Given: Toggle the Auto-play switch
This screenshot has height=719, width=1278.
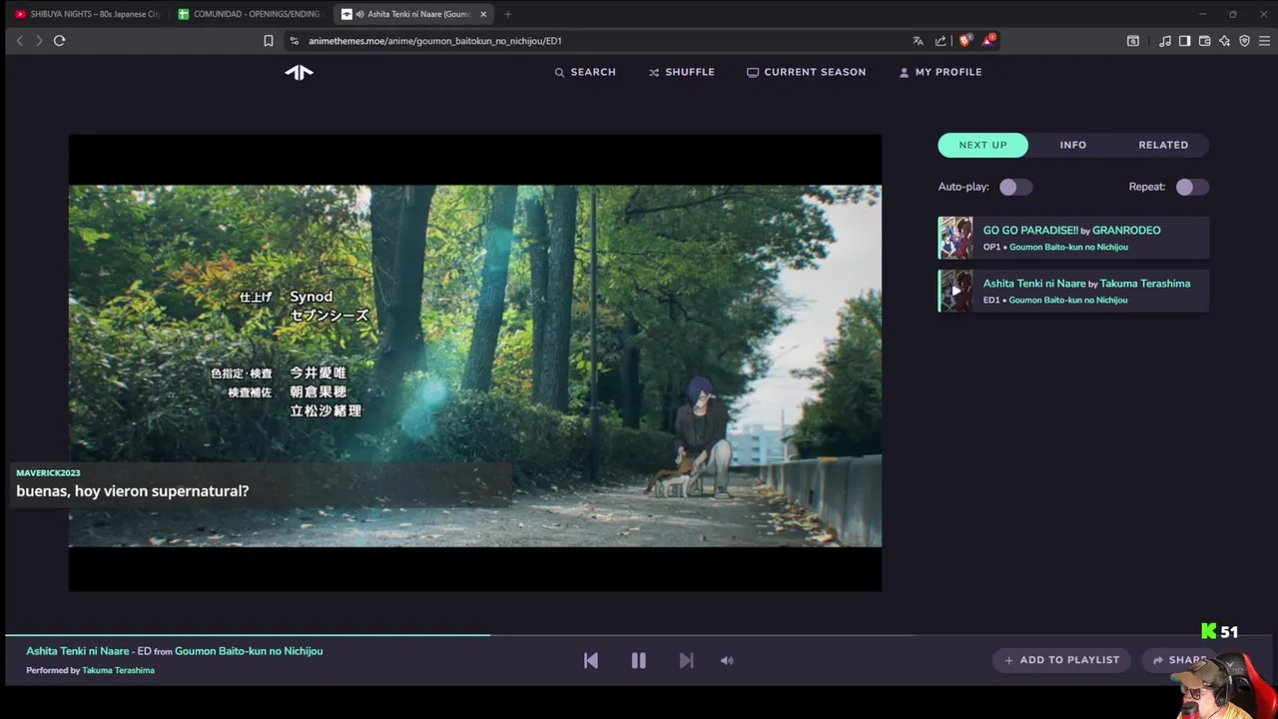Looking at the screenshot, I should (1015, 187).
